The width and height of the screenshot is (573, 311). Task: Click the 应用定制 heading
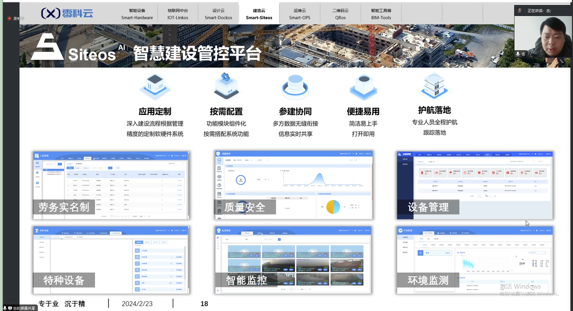155,111
